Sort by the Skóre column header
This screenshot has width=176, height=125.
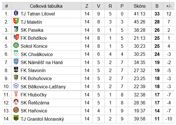coord(140,6)
